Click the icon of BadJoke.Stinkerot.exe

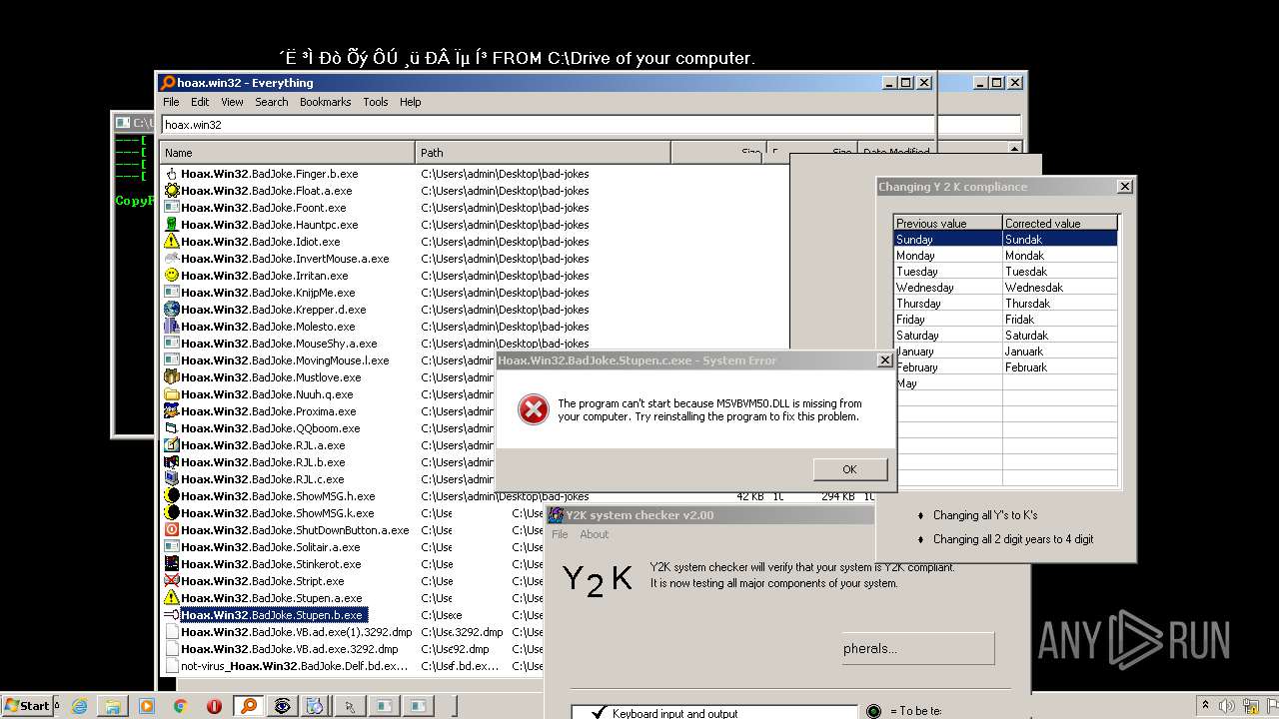172,564
